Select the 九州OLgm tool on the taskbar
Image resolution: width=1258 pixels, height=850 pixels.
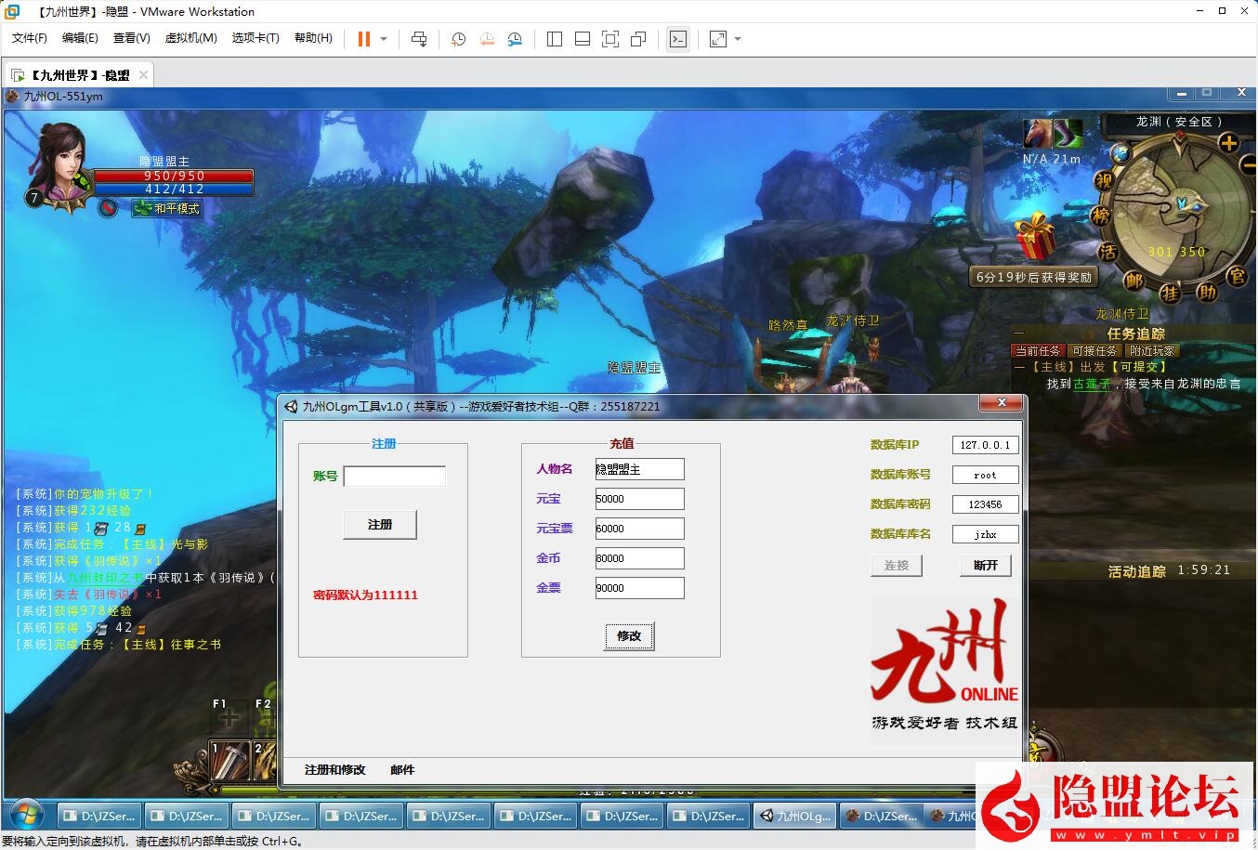pos(793,816)
